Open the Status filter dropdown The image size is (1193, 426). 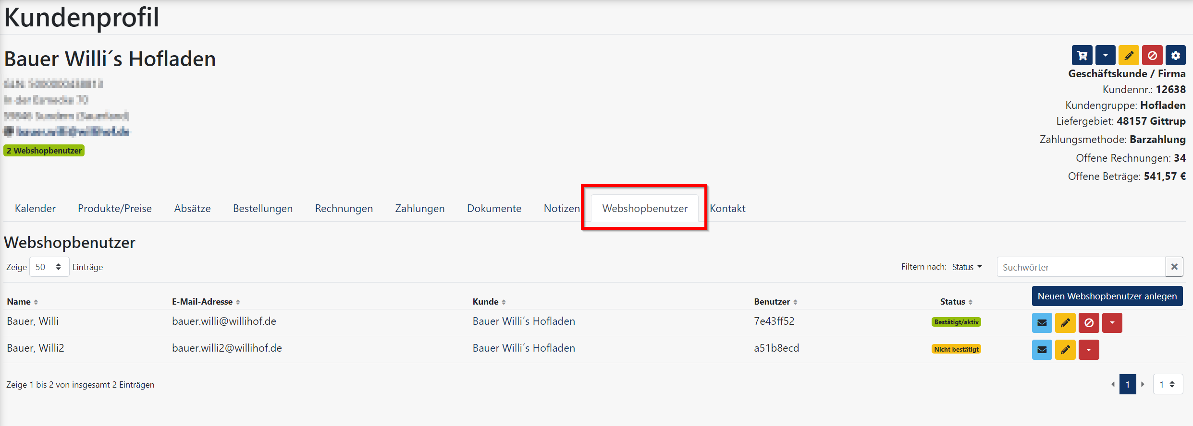[x=967, y=267]
